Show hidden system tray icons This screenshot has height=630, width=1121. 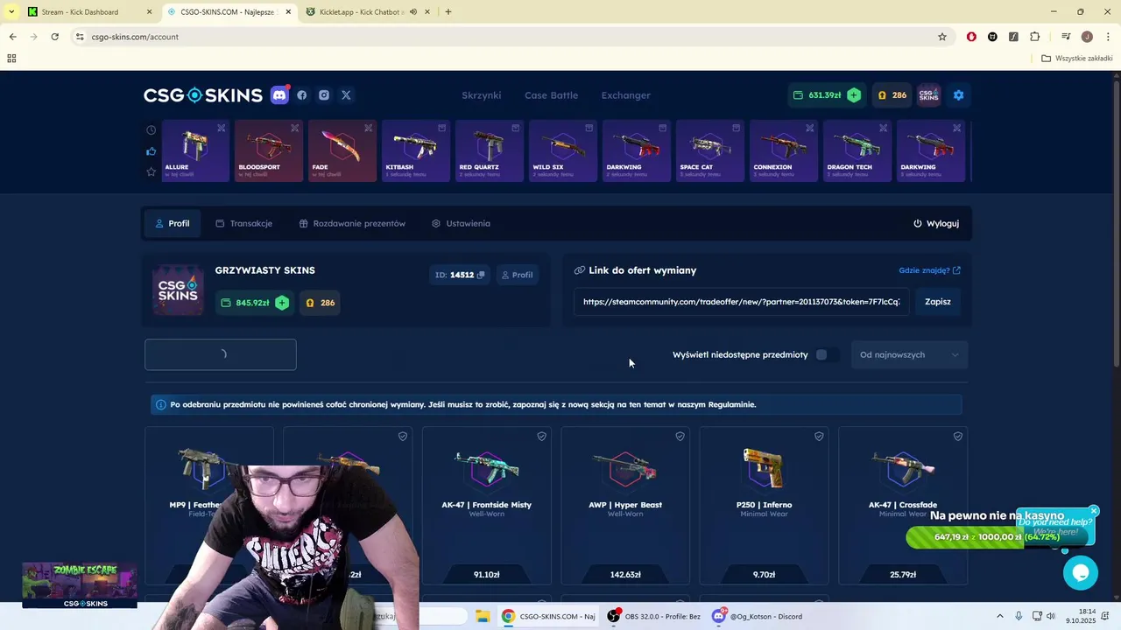click(999, 616)
